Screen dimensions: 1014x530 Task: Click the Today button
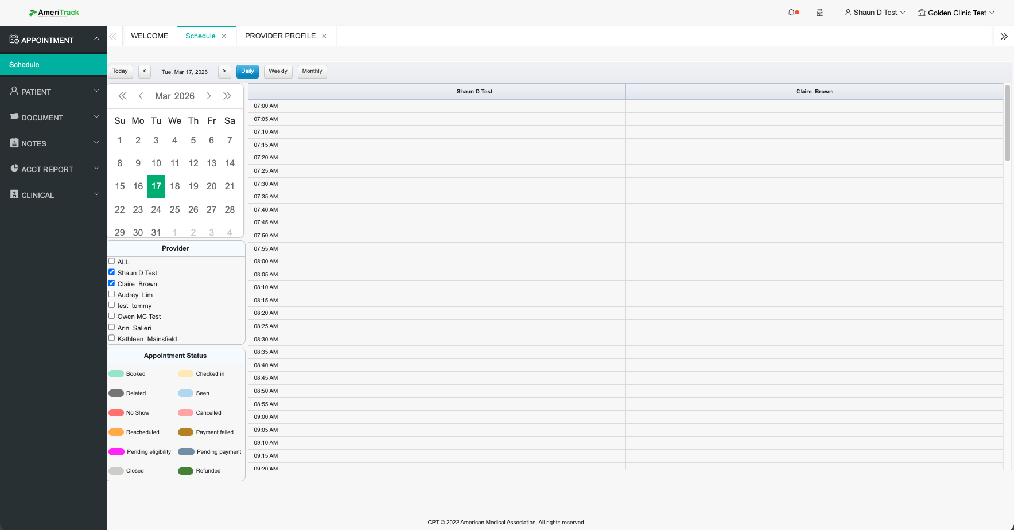tap(120, 71)
